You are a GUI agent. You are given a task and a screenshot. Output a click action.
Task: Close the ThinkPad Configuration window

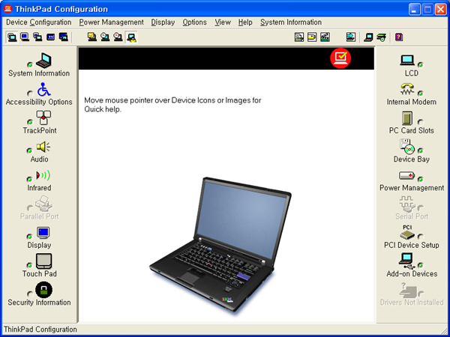440,10
